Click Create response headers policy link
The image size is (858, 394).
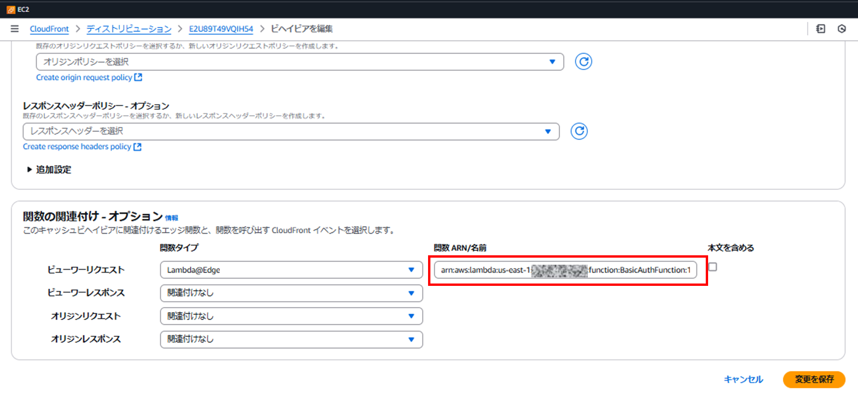[77, 147]
